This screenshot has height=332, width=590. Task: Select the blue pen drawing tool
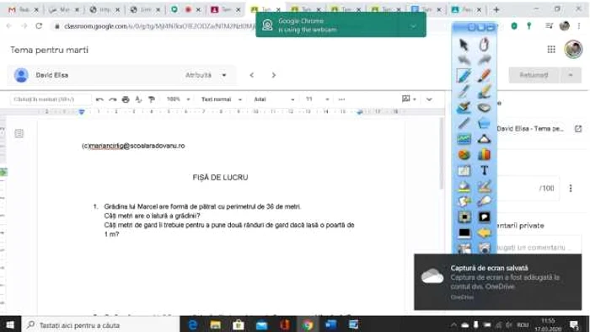(x=464, y=76)
